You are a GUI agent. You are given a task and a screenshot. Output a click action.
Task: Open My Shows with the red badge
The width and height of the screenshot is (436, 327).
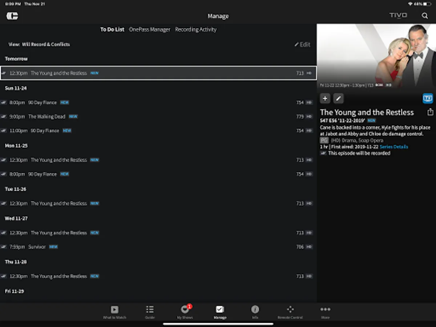pos(185,312)
